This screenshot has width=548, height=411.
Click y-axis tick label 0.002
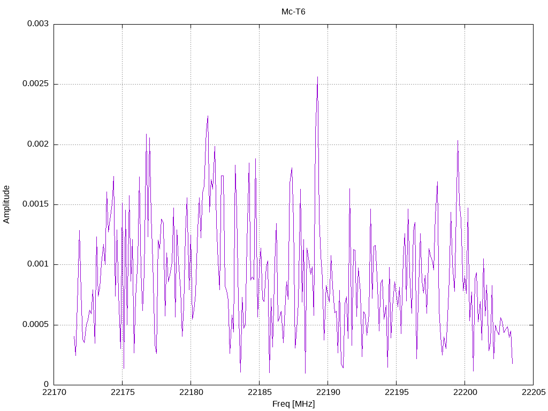[38, 144]
